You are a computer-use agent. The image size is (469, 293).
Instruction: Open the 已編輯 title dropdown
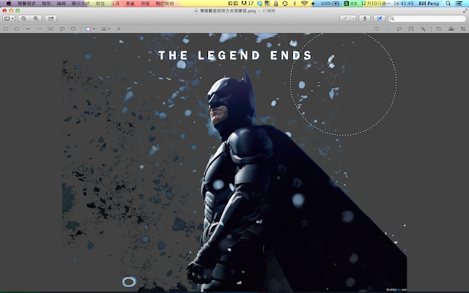click(270, 11)
